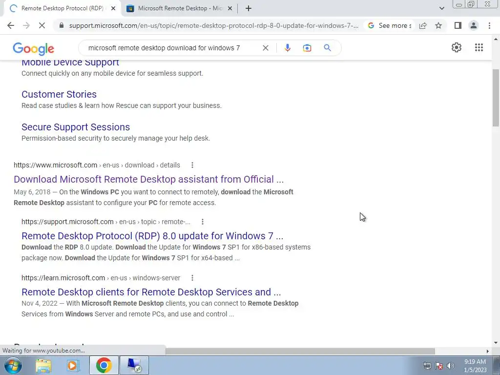Bookmark this page with the star icon
The height and width of the screenshot is (375, 500).
(x=438, y=25)
